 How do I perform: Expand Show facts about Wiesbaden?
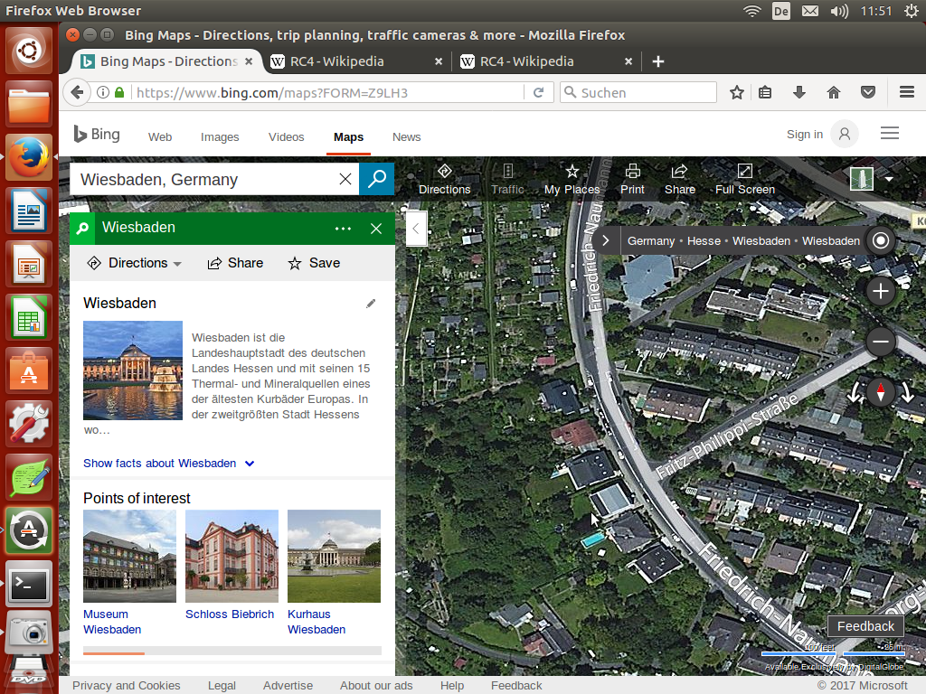[169, 464]
